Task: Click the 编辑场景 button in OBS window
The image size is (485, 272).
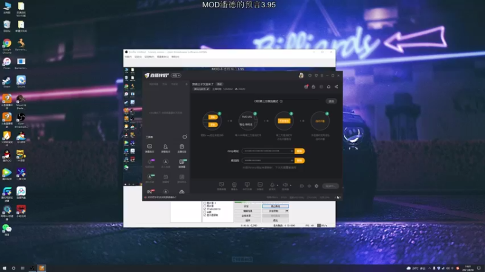Action: click(x=248, y=211)
